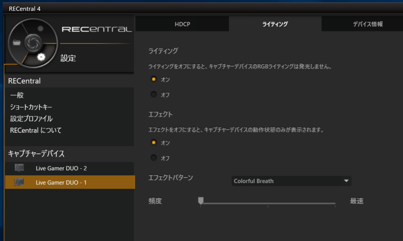
Task: Click the small circle icon atop the dial
Action: coord(40,28)
